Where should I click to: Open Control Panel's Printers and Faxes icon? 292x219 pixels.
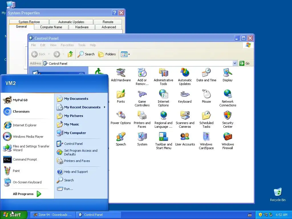coord(142,119)
